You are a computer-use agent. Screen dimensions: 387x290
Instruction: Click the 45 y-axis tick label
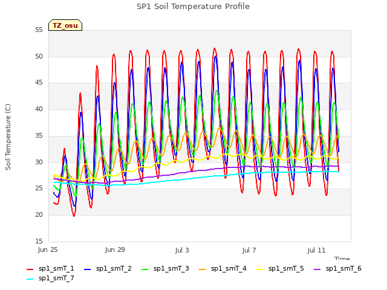(39, 83)
